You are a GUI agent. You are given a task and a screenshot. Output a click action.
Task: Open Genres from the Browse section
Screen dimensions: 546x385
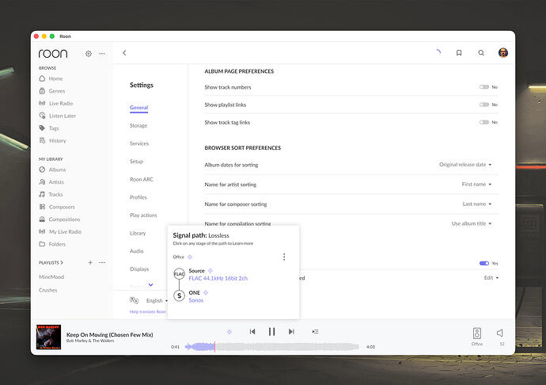pyautogui.click(x=52, y=91)
